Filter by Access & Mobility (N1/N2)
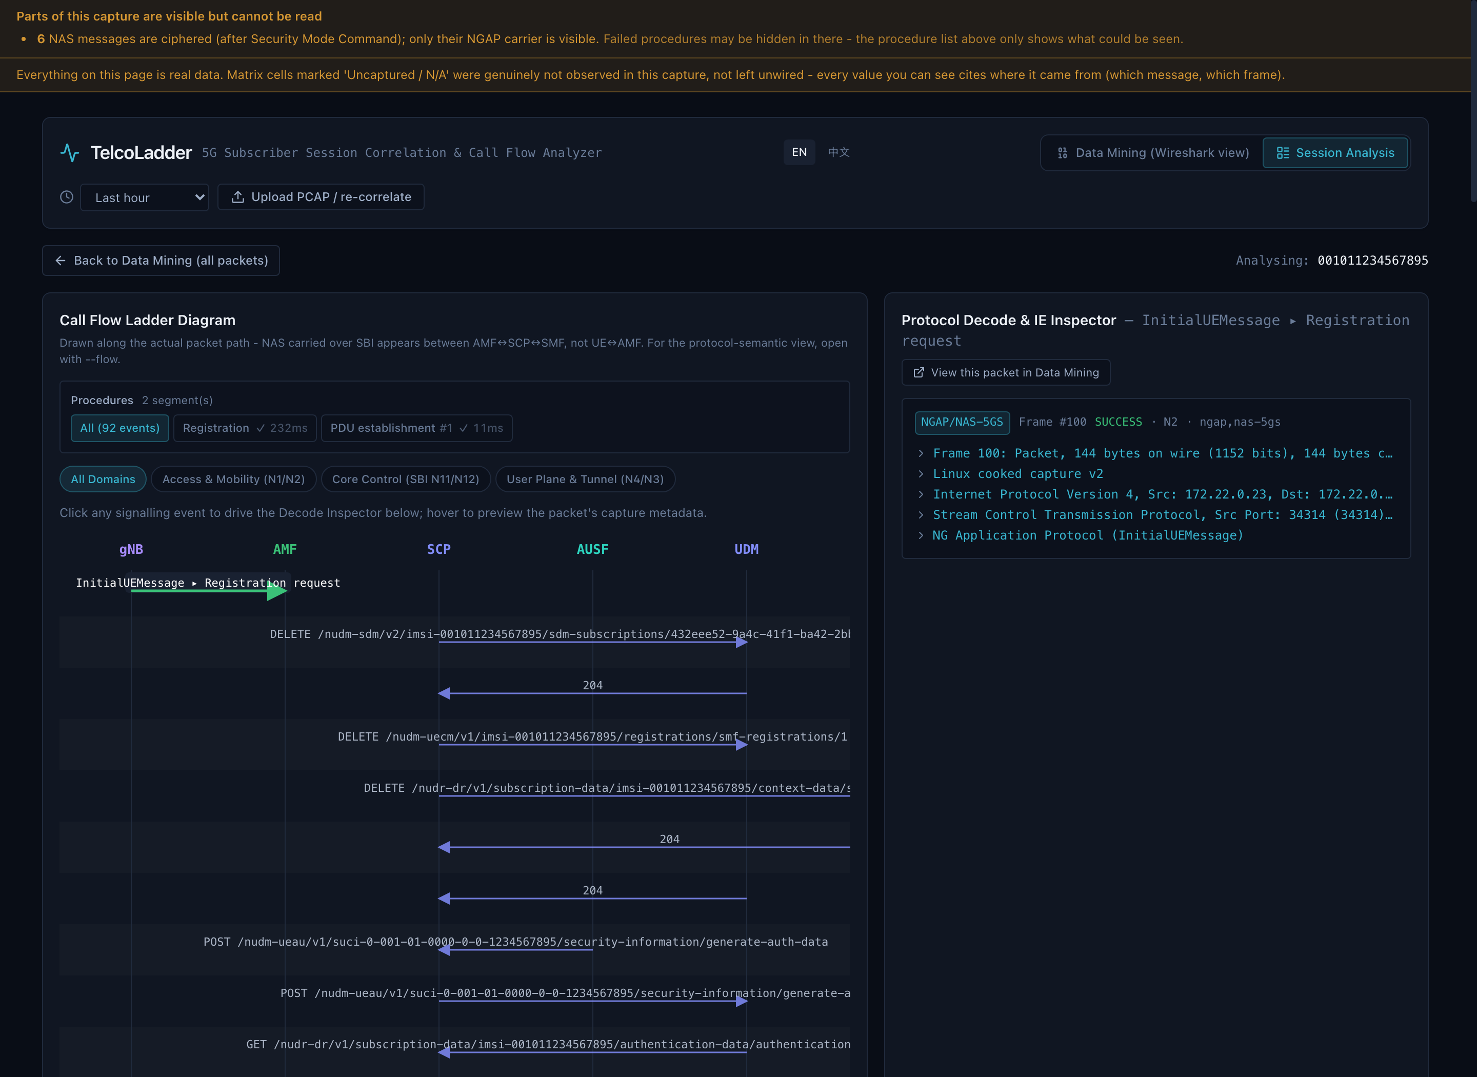 (233, 479)
